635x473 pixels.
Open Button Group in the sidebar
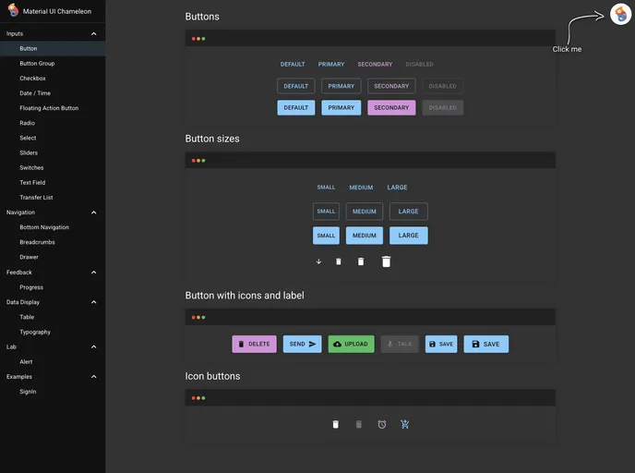pyautogui.click(x=53, y=63)
